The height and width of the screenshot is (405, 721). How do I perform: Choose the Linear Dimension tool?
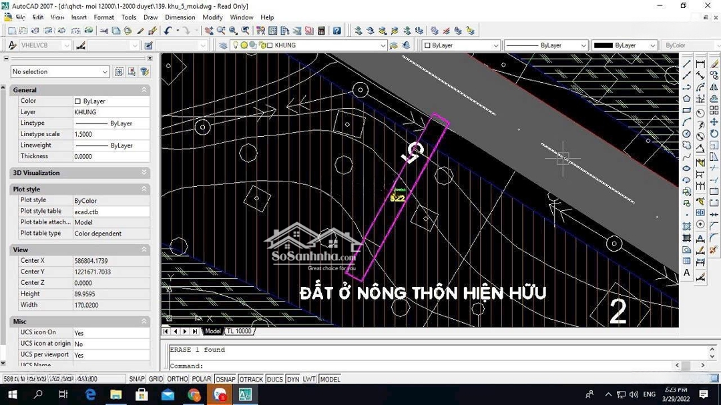tap(700, 64)
